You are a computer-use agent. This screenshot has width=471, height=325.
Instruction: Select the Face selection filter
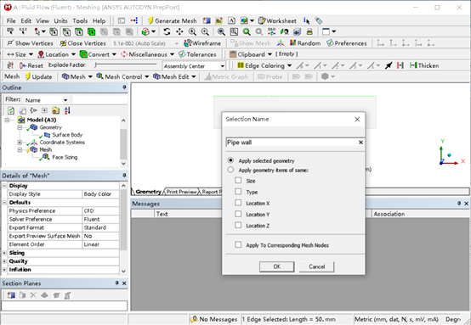tap(79, 31)
